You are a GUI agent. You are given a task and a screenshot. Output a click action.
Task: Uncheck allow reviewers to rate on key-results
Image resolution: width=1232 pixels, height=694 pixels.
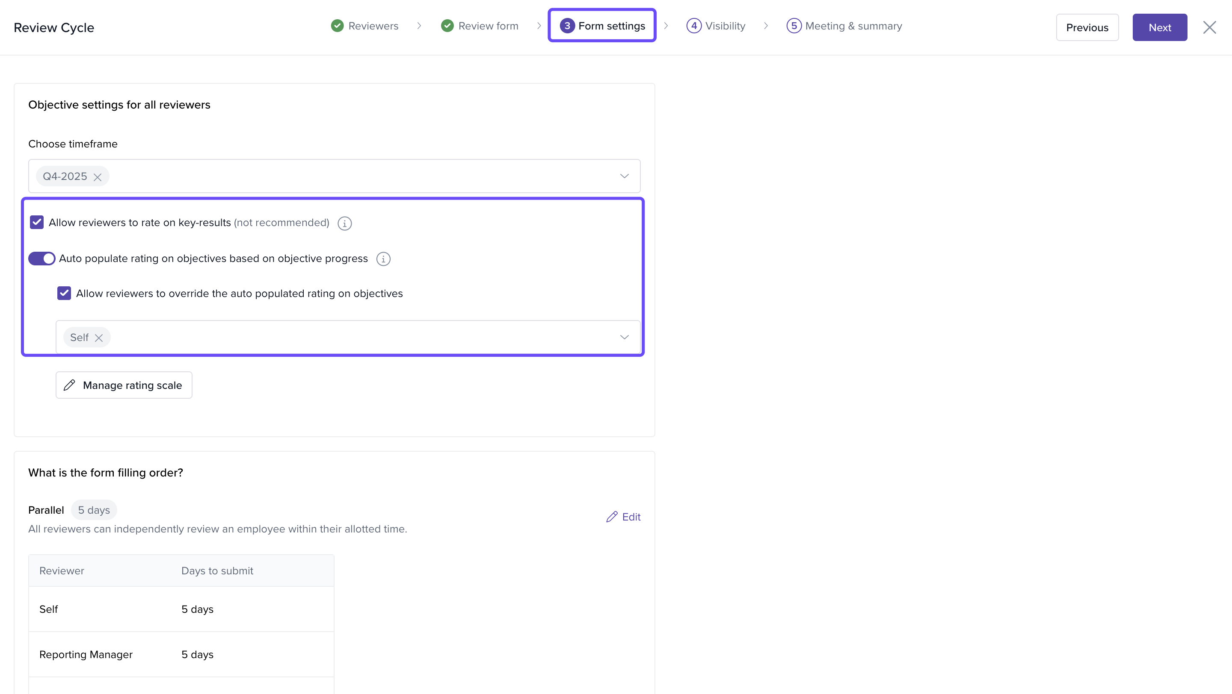click(x=37, y=223)
